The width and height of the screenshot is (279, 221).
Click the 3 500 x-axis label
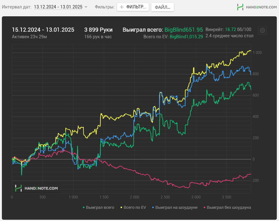pos(226,197)
